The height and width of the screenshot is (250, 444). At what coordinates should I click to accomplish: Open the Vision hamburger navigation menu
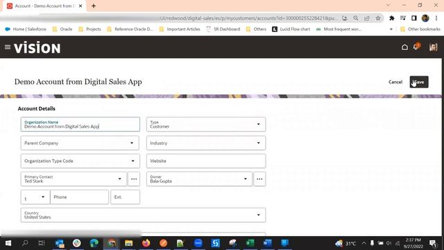click(x=8, y=47)
